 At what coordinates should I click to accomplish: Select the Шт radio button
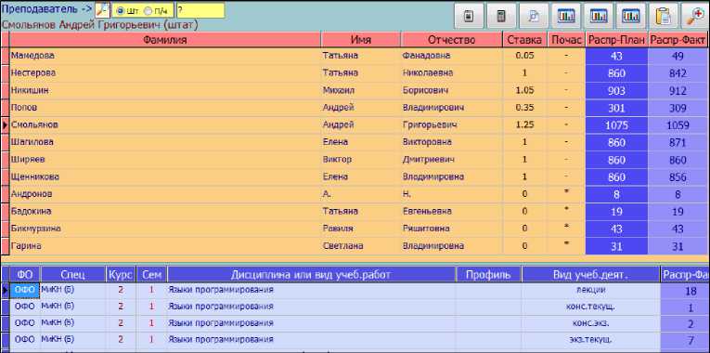click(121, 10)
